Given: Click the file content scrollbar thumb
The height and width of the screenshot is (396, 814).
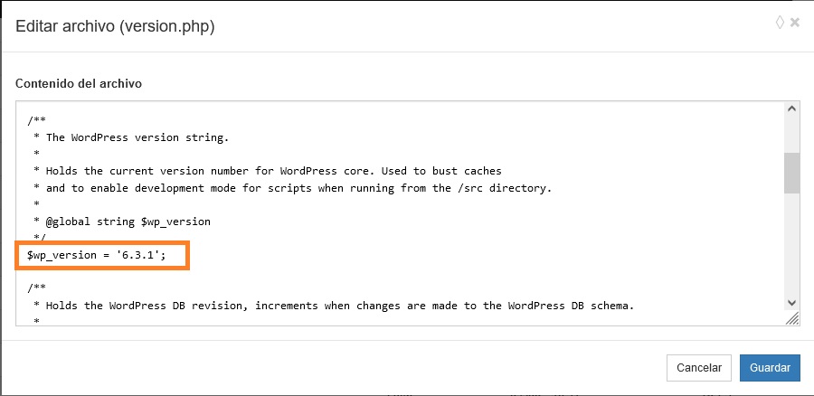Looking at the screenshot, I should [x=792, y=172].
